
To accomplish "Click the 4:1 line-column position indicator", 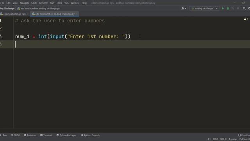I will 209,139.
